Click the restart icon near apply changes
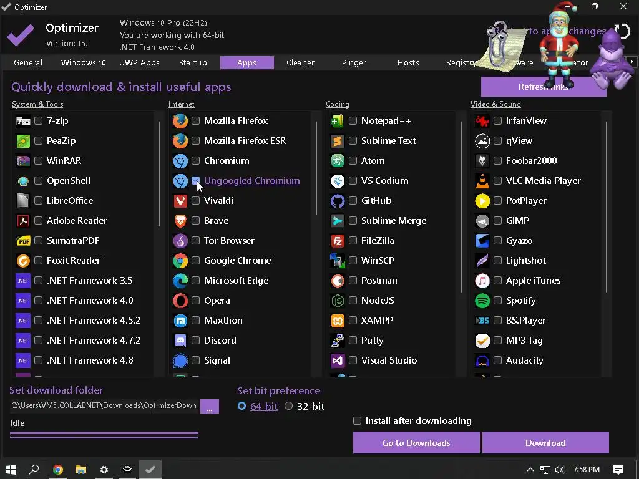 [x=622, y=31]
